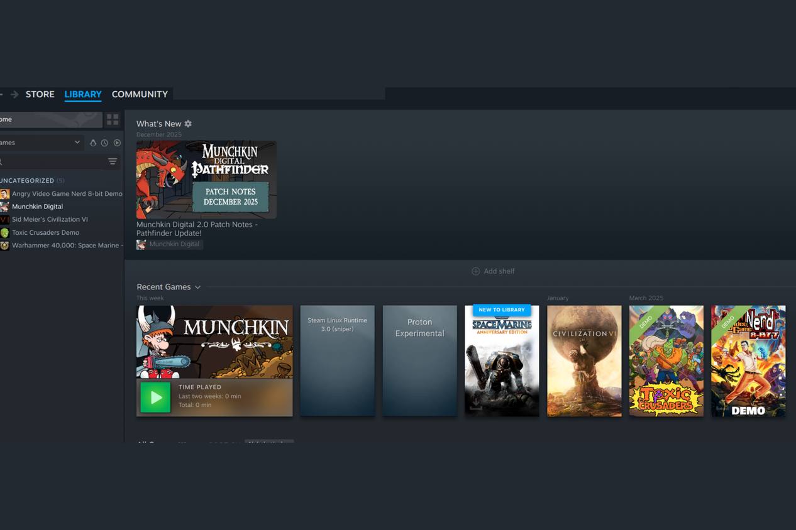
Task: Open the Munchkin banner in Recent Games
Action: 214,342
